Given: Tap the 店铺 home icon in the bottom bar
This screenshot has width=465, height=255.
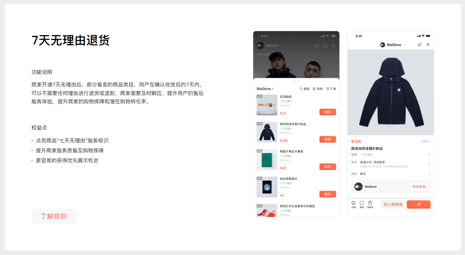Looking at the screenshot, I should click(x=353, y=204).
